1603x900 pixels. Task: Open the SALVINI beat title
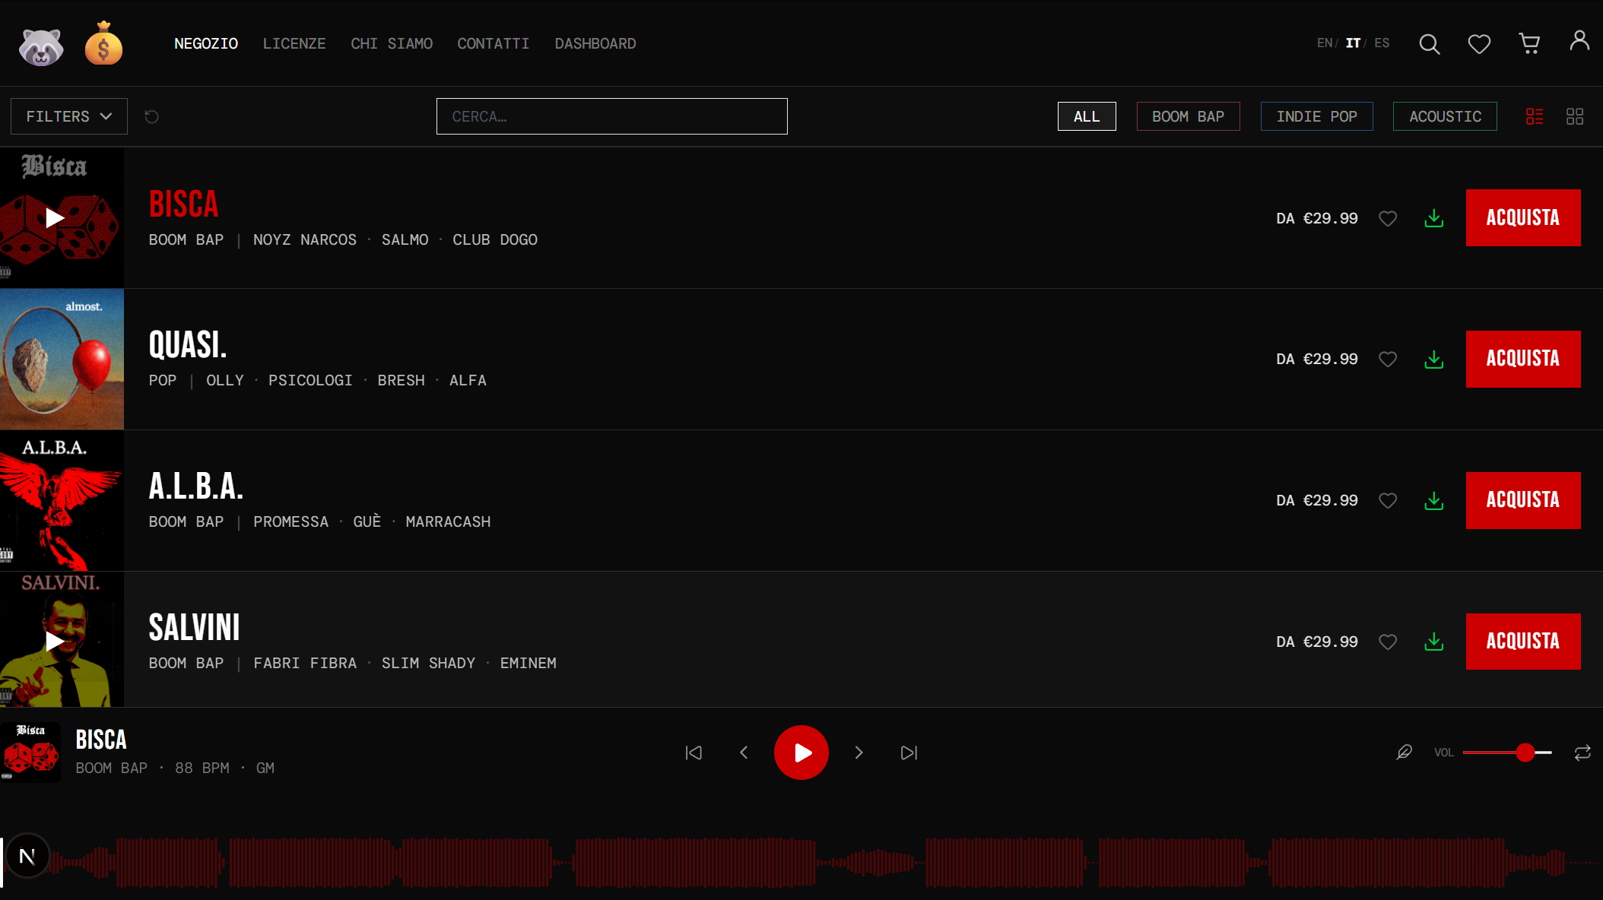coord(195,627)
